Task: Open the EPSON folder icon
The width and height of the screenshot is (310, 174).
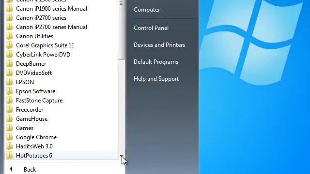Action: (9, 82)
